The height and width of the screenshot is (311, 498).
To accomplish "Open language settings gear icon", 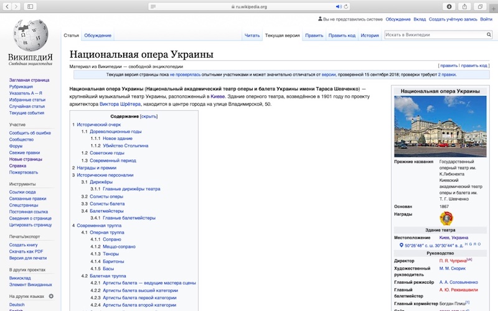I will pyautogui.click(x=51, y=296).
